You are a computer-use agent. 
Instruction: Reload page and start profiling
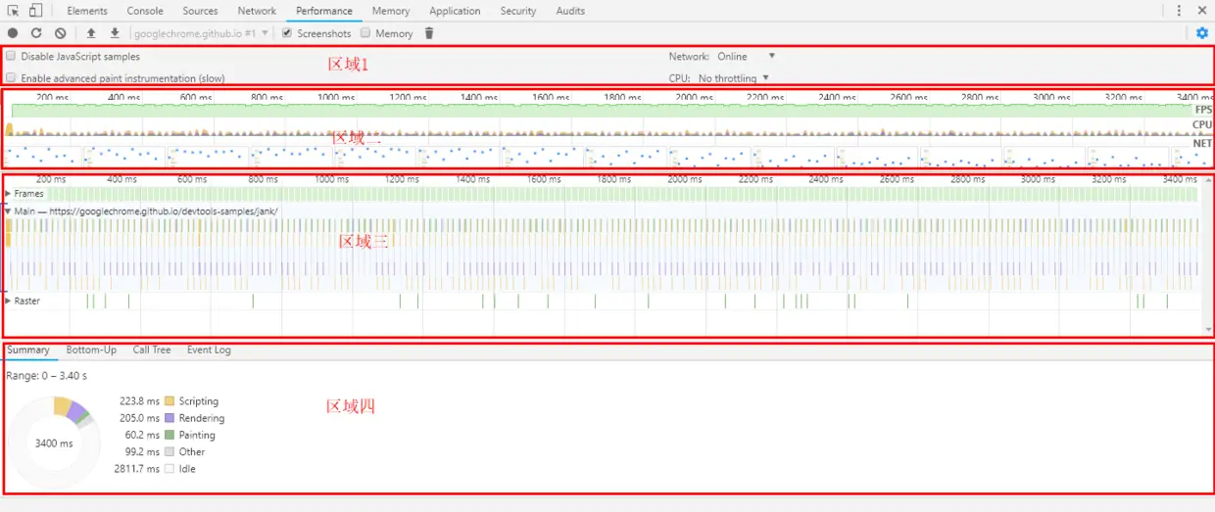point(36,33)
